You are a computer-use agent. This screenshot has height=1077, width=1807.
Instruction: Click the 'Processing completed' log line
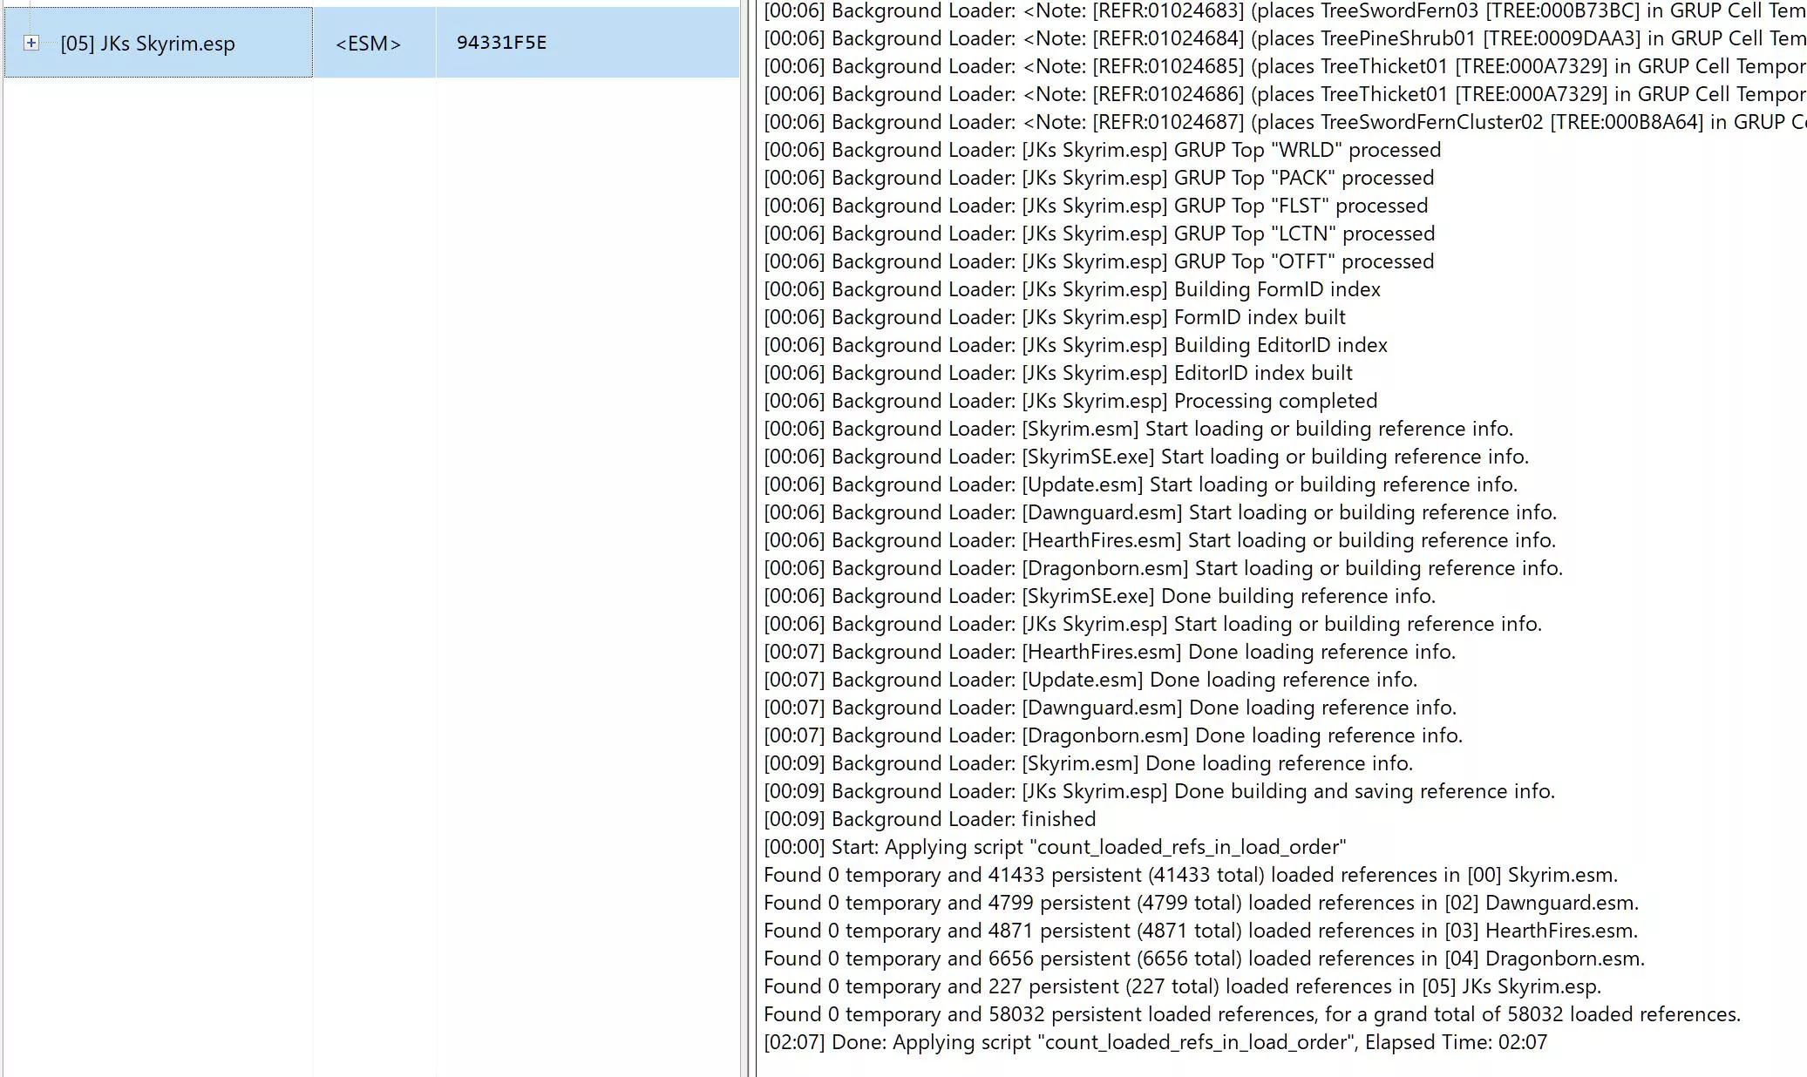(x=1070, y=401)
